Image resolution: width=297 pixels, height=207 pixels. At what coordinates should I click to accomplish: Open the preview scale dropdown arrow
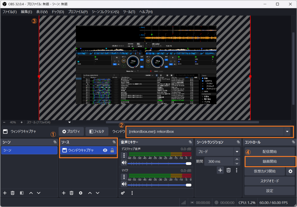[69, 122]
